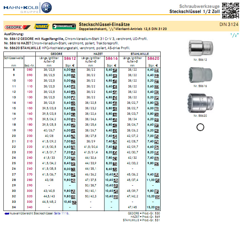The image size is (242, 228).
Task: Click the GEDORE column group heading in the table
Action: click(x=57, y=54)
